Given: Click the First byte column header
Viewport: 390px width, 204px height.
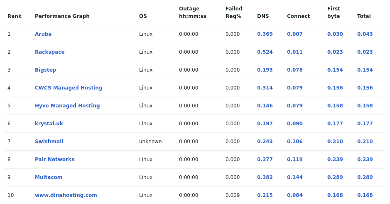Looking at the screenshot, I should 334,12.
